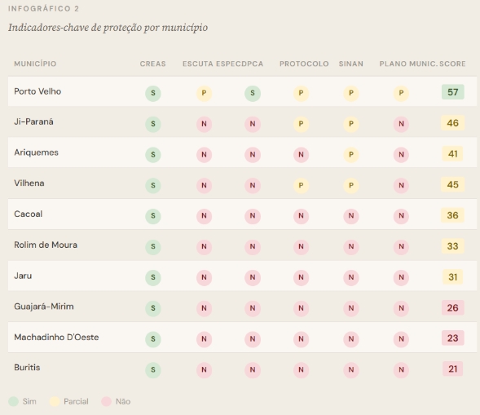This screenshot has height=415, width=480.
Task: Select the yellow 'Parcial' legend swatch
Action: coord(55,401)
